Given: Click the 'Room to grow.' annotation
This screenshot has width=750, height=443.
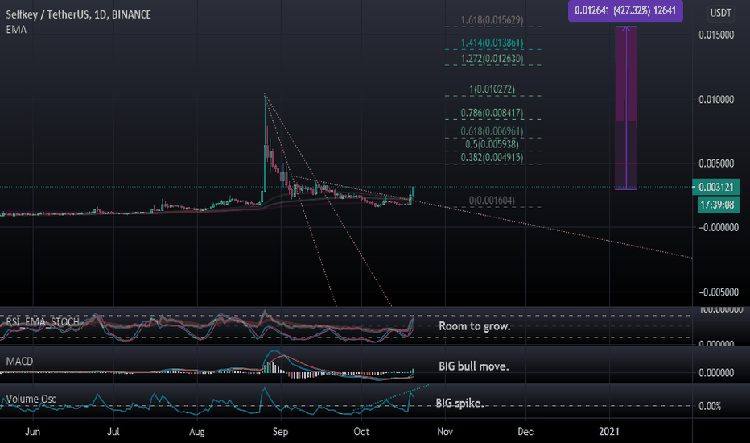Looking at the screenshot, I should click(x=475, y=326).
